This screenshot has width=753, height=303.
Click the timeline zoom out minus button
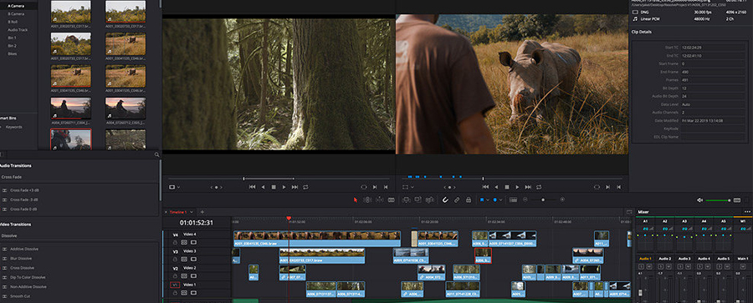click(525, 199)
